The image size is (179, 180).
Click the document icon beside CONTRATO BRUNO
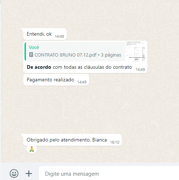pyautogui.click(x=31, y=55)
